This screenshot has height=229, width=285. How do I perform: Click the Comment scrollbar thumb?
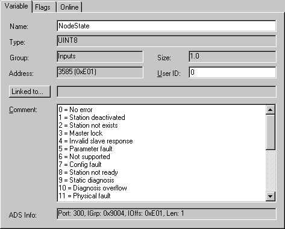tap(270, 132)
